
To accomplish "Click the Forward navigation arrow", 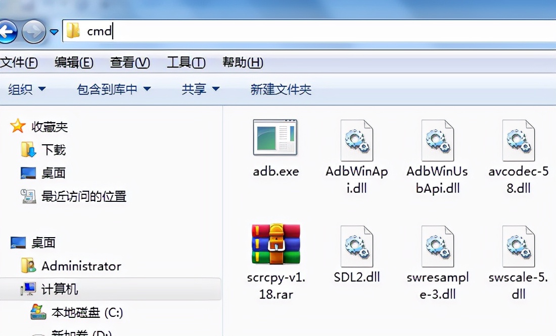I will (34, 32).
